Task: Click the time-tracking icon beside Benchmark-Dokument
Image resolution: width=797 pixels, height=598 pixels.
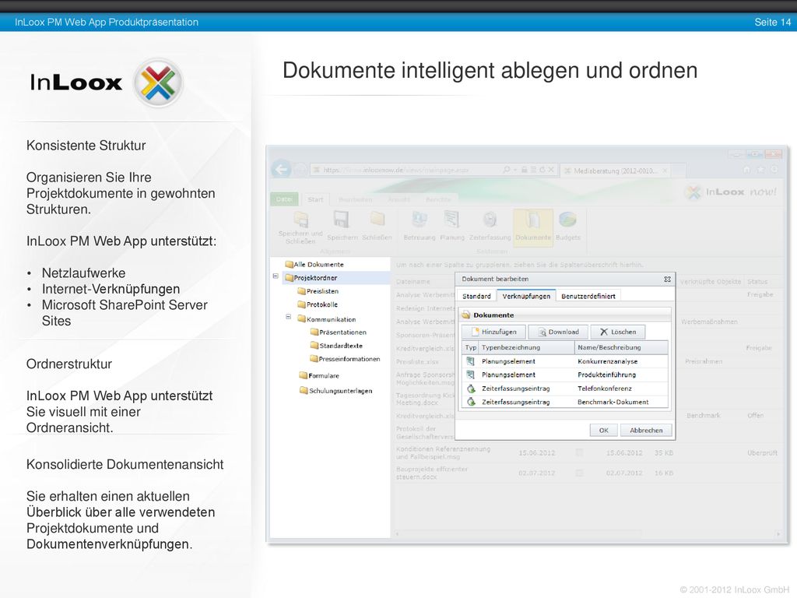Action: click(471, 402)
